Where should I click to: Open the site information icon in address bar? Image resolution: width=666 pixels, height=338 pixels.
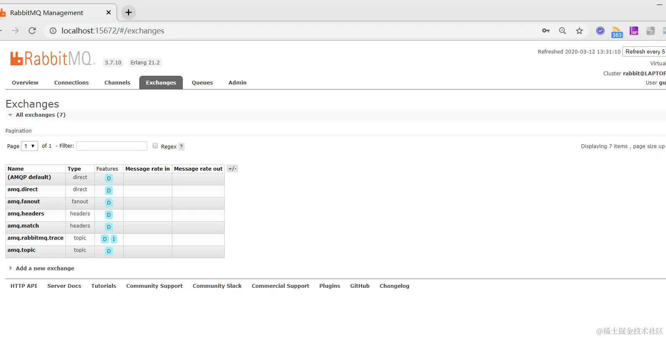(53, 31)
